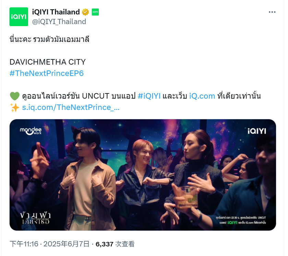Click the UNCUT broadcast caption in image
The image size is (288, 256).
click(241, 220)
